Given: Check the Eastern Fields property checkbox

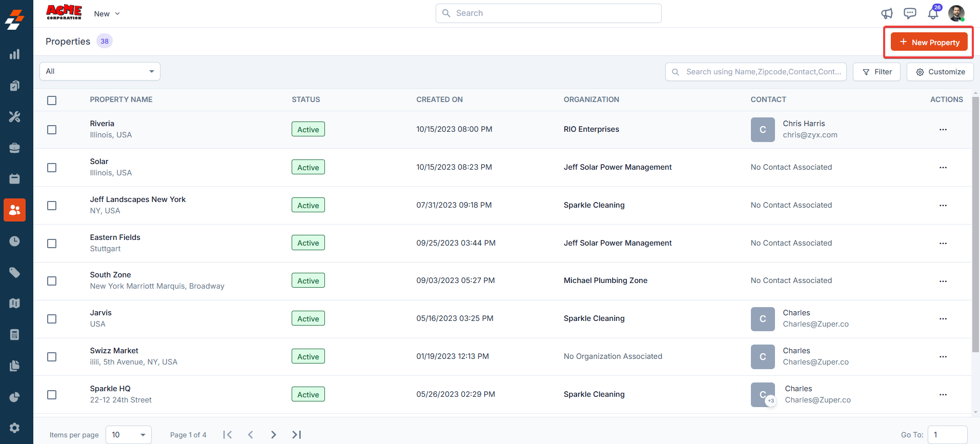Looking at the screenshot, I should pos(52,244).
